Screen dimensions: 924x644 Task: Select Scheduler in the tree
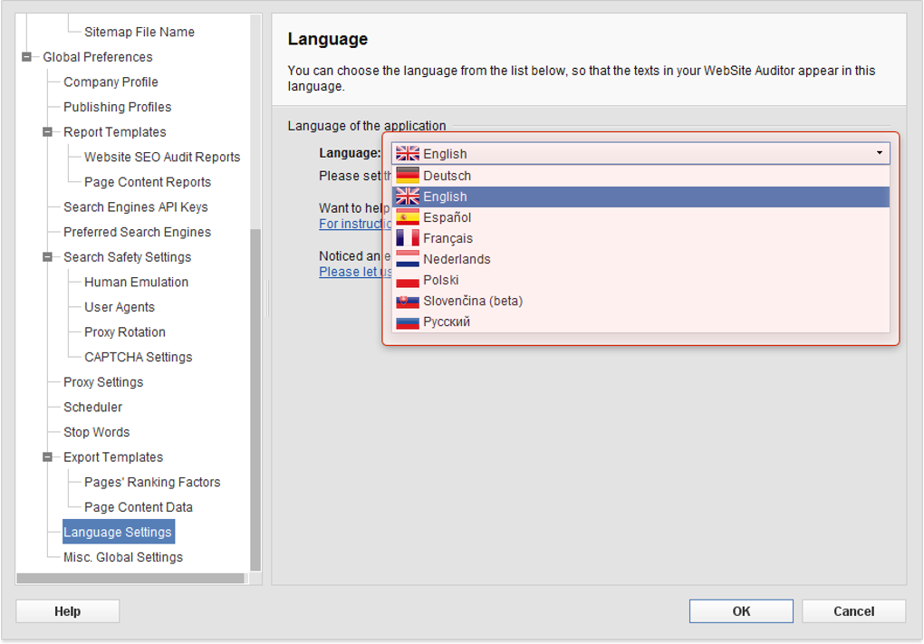pyautogui.click(x=92, y=407)
